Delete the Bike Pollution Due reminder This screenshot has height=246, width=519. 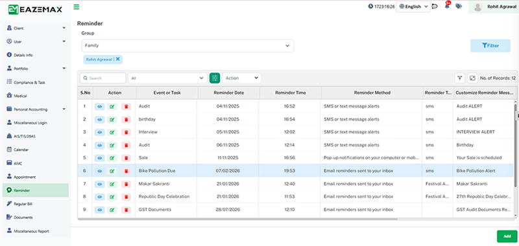[126, 171]
